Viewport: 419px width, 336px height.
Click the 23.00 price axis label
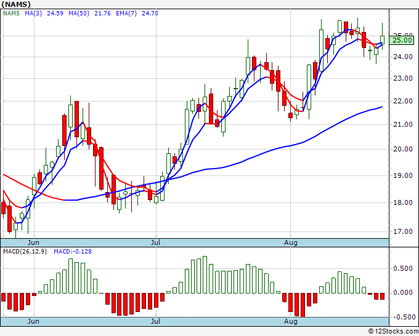pyautogui.click(x=403, y=79)
